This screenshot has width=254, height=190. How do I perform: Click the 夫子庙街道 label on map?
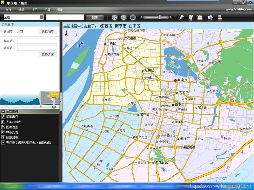168,136
